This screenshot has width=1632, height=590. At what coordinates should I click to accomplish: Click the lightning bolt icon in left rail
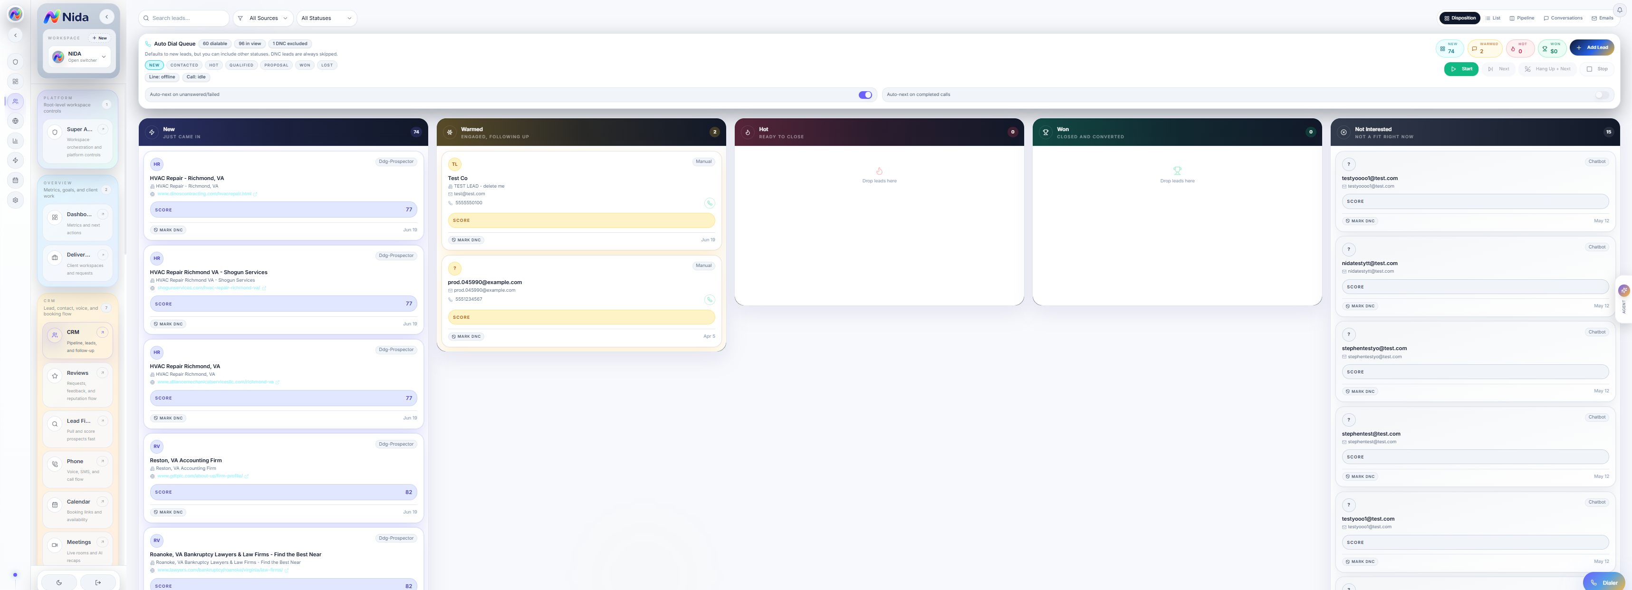coord(15,160)
